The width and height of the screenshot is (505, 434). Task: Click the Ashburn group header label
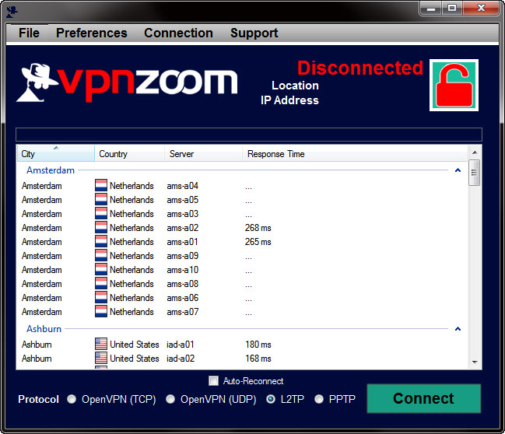tap(44, 329)
